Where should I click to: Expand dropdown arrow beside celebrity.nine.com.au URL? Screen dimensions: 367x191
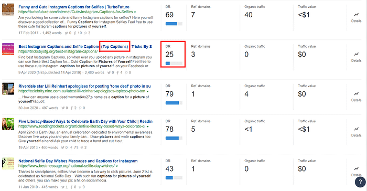tap(148, 91)
